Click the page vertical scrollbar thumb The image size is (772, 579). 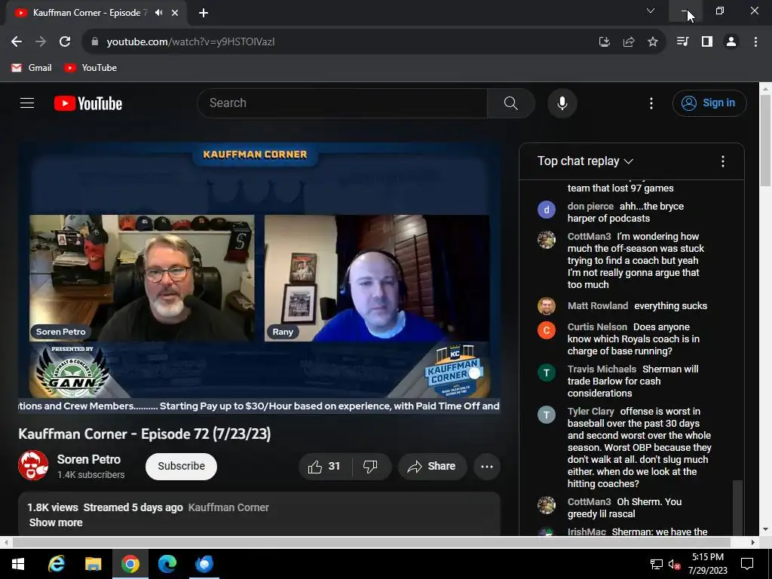pos(765,140)
